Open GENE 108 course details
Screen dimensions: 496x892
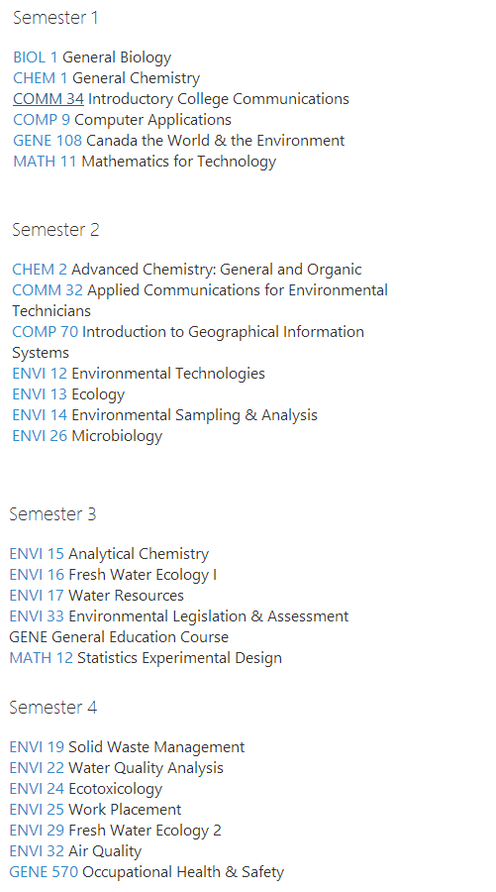point(48,141)
